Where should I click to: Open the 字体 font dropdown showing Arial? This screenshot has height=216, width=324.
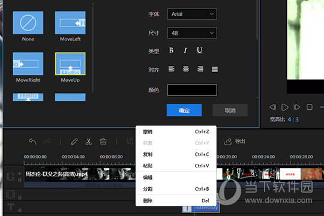click(x=192, y=14)
